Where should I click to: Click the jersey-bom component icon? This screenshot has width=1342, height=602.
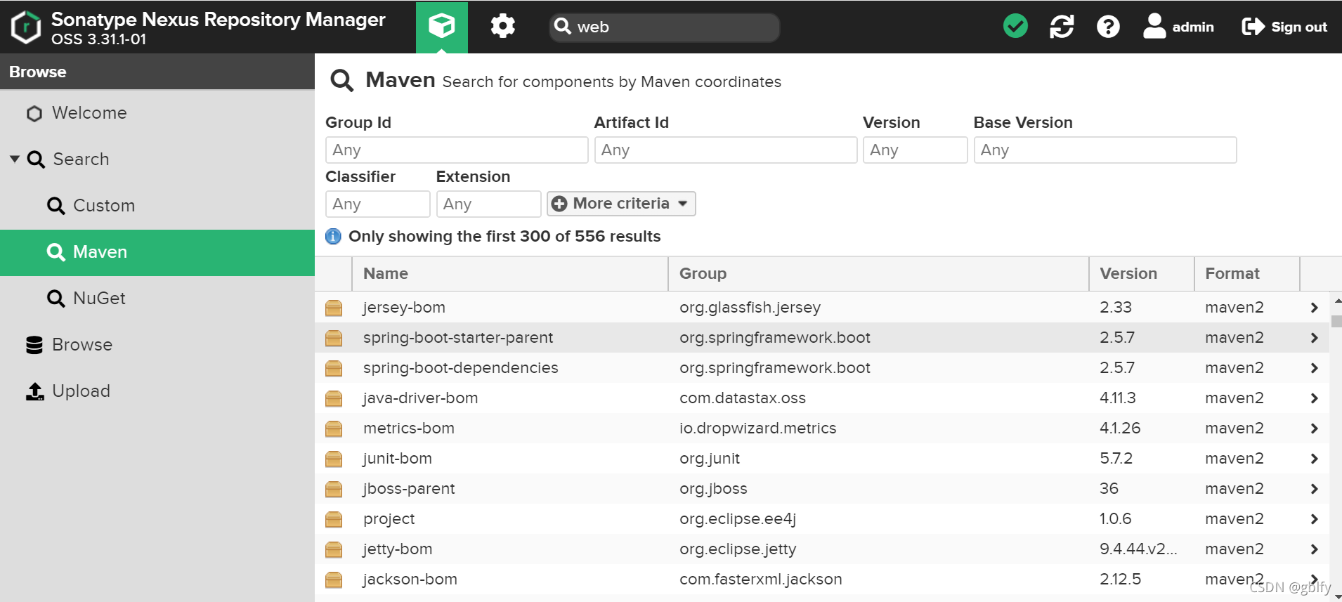point(334,308)
